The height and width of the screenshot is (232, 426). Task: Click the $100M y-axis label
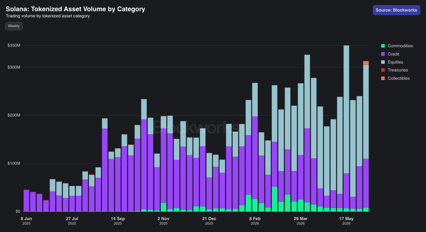click(x=14, y=163)
